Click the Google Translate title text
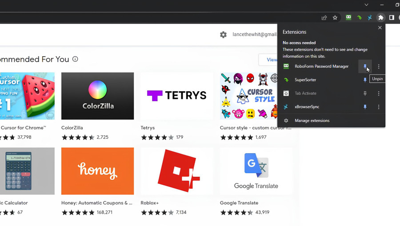This screenshot has height=226, width=400. coord(239,203)
